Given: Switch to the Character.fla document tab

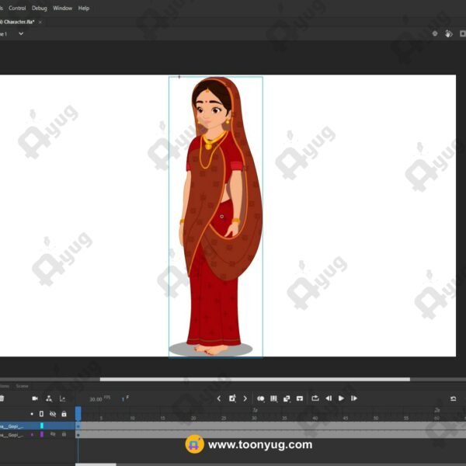Looking at the screenshot, I should (x=18, y=22).
